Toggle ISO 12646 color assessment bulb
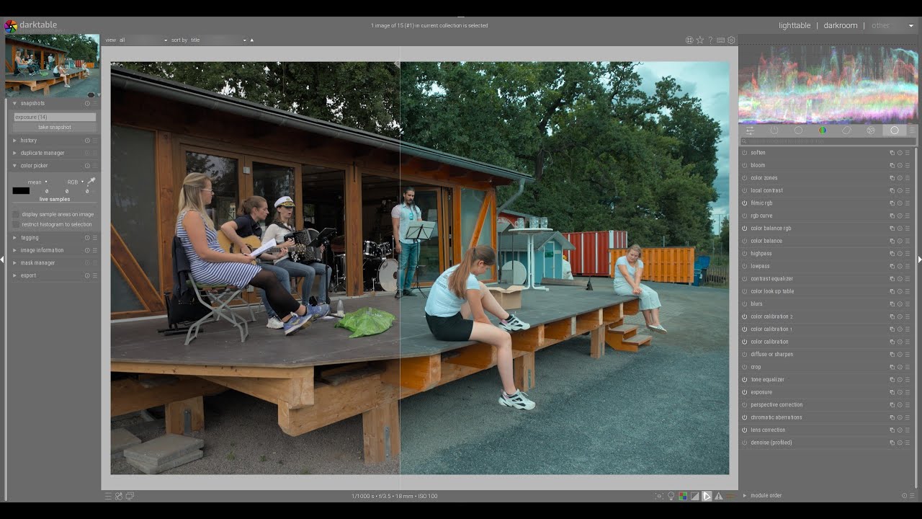922x519 pixels. click(x=671, y=496)
